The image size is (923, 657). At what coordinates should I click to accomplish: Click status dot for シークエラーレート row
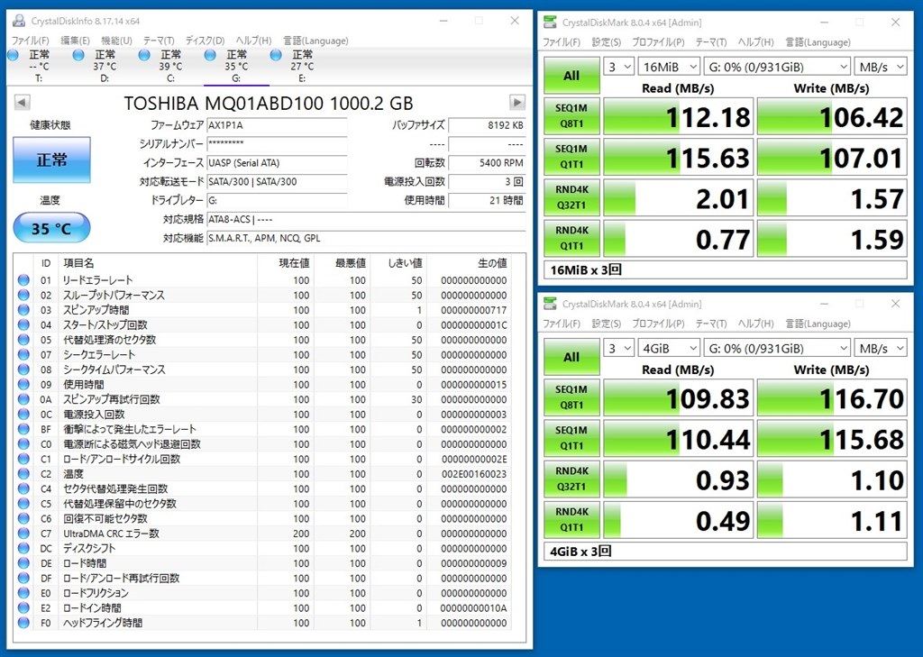pyautogui.click(x=23, y=354)
